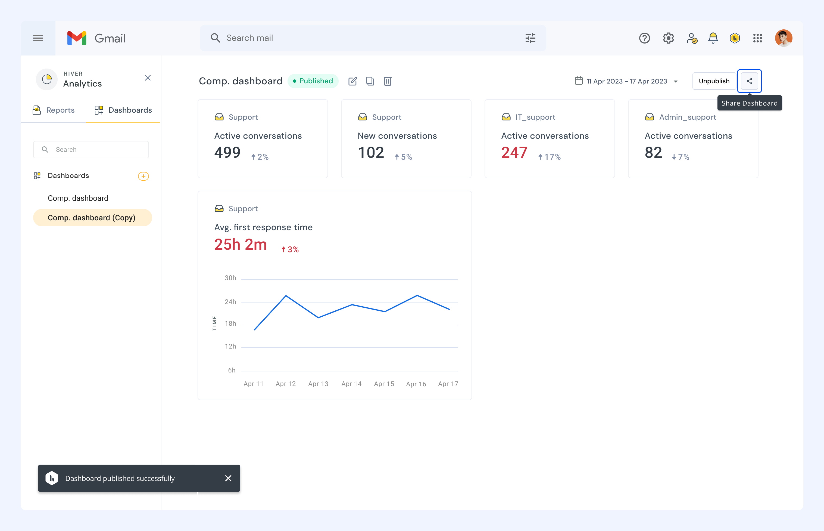
Task: Open Gmail main menu hamburger icon
Action: (38, 38)
